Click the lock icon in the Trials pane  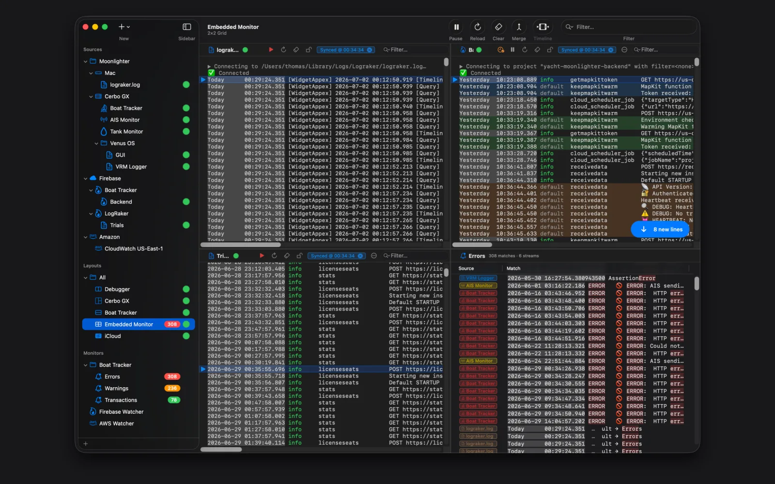pyautogui.click(x=299, y=256)
